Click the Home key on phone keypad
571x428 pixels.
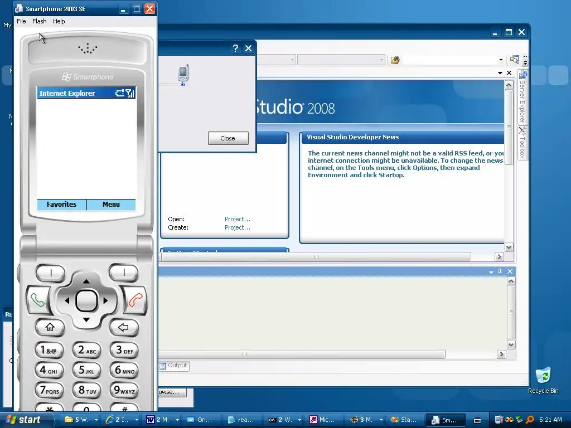[x=50, y=327]
